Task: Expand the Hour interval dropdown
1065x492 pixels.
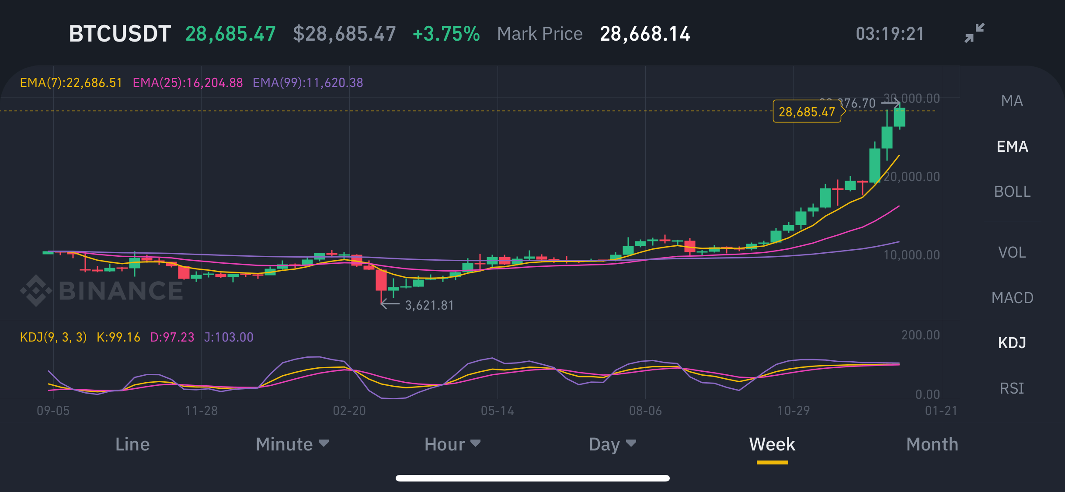Action: tap(452, 444)
